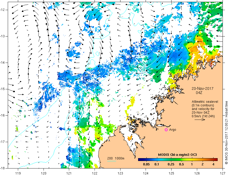Click longitude axis label "119"
Viewport: 228px width, 176px height.
pos(18,173)
